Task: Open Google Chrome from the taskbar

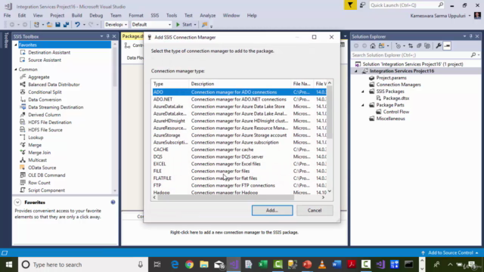Action: pos(189,264)
